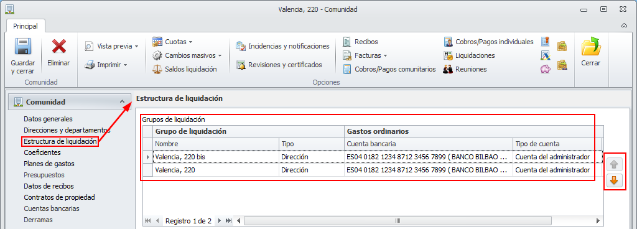Open Saldos liquidación balance scales
The image size is (637, 229).
click(184, 69)
